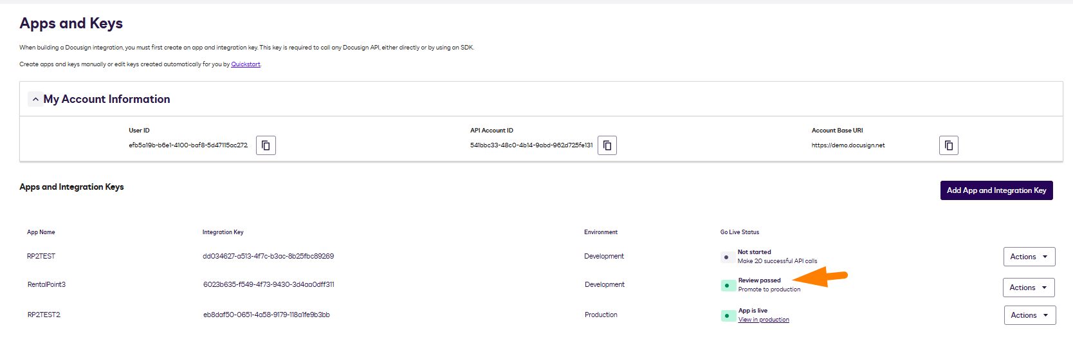
Task: Click the Review passed status icon
Action: click(728, 286)
